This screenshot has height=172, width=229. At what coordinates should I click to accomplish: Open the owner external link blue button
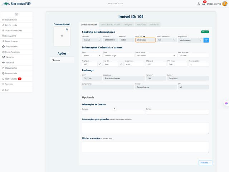[206, 40]
